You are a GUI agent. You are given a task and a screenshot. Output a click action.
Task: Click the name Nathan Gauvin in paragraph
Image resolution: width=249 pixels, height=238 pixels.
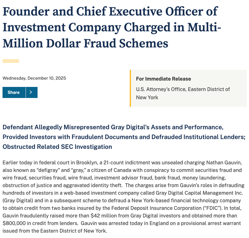coord(224,162)
